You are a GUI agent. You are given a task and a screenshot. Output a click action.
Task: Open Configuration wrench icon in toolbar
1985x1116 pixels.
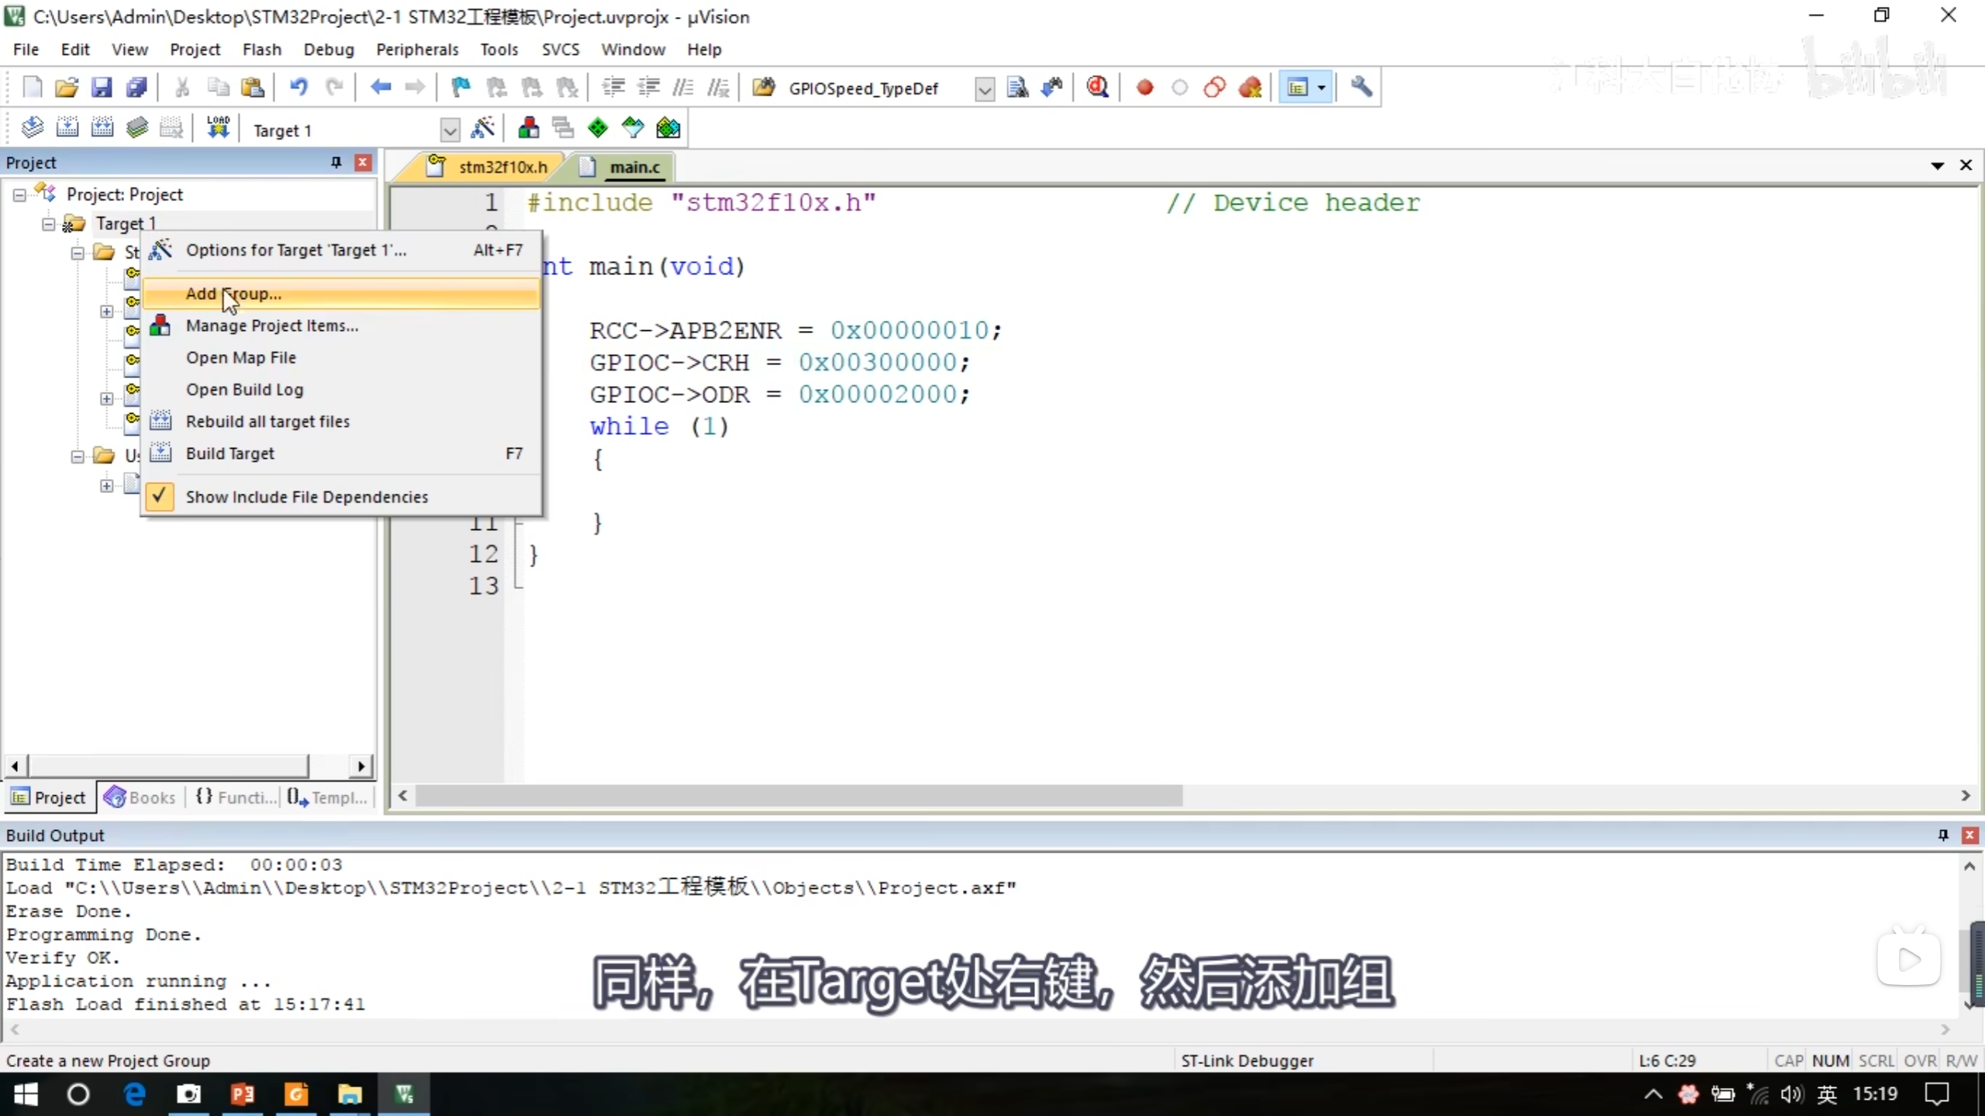[1362, 88]
